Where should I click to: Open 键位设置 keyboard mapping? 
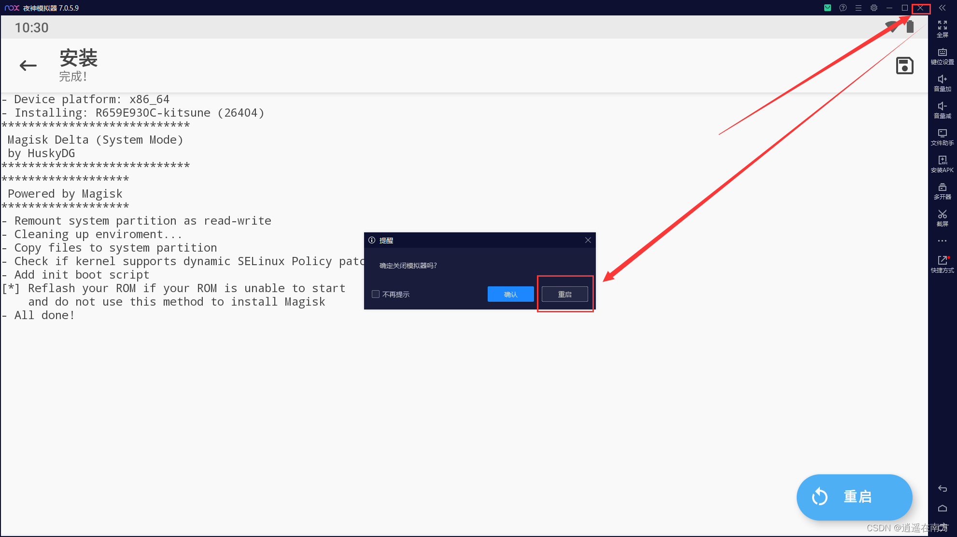point(942,56)
